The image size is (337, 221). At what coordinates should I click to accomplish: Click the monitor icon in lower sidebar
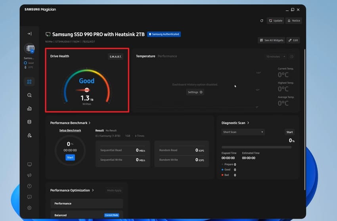[x=29, y=164]
